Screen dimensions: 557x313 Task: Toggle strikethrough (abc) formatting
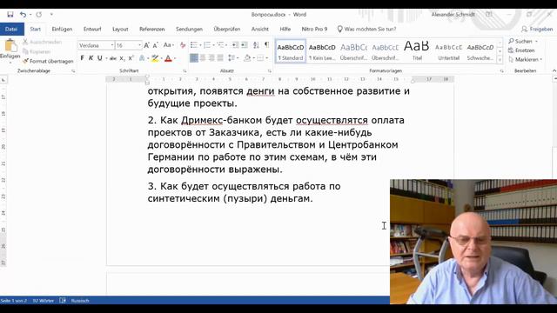(x=113, y=58)
